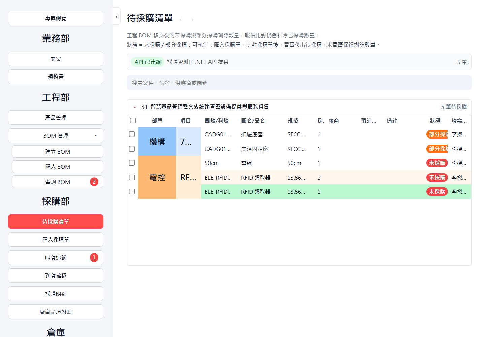Check the RFID 讀取器 quantity 2 row checkbox
This screenshot has width=485, height=337.
[132, 177]
